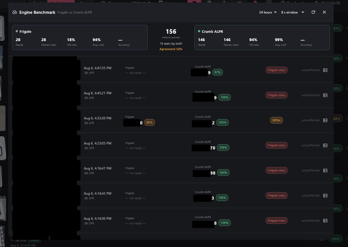Screen dimensions: 348x247
Task: Click confirm icon for the 4:33:20 PM row
Action: point(325,120)
